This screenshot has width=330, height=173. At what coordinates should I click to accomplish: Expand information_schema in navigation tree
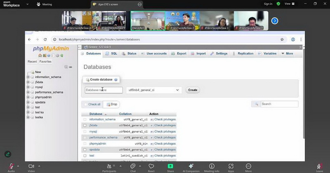point(28,77)
